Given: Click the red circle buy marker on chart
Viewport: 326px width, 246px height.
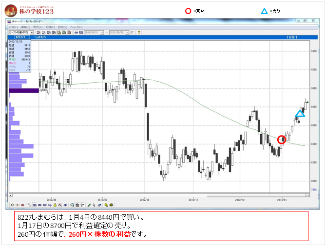Looking at the screenshot, I should 281,140.
